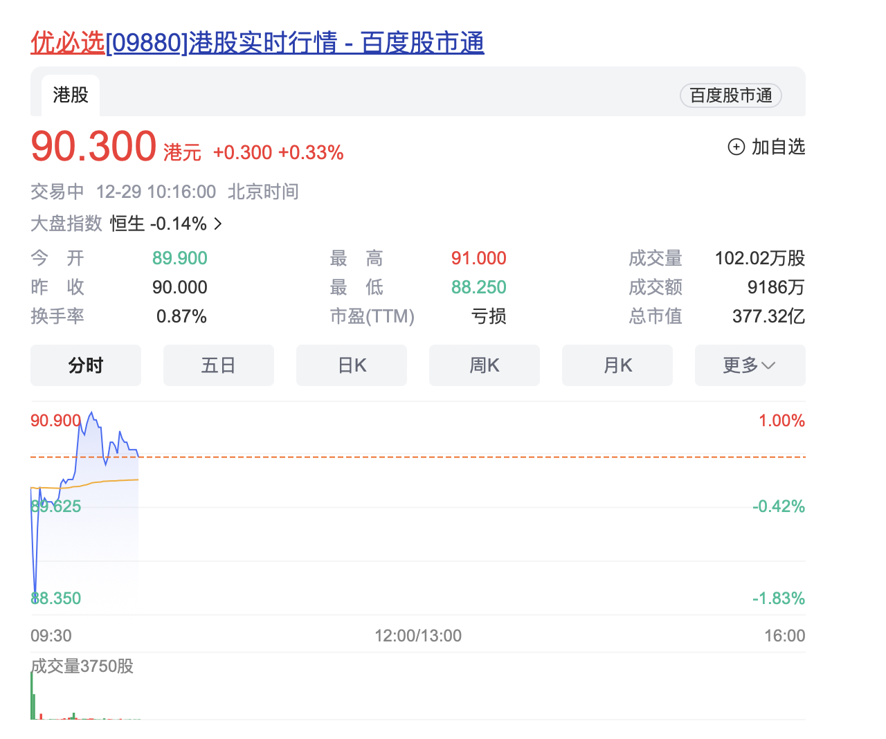
Task: Click the tall green volume bar
Action: coord(32,695)
